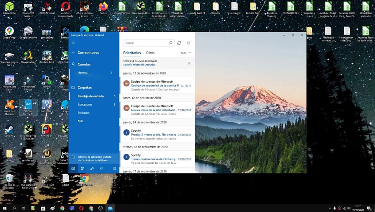Open the Enviados folder
This screenshot has height=212, width=375.
tap(94, 113)
